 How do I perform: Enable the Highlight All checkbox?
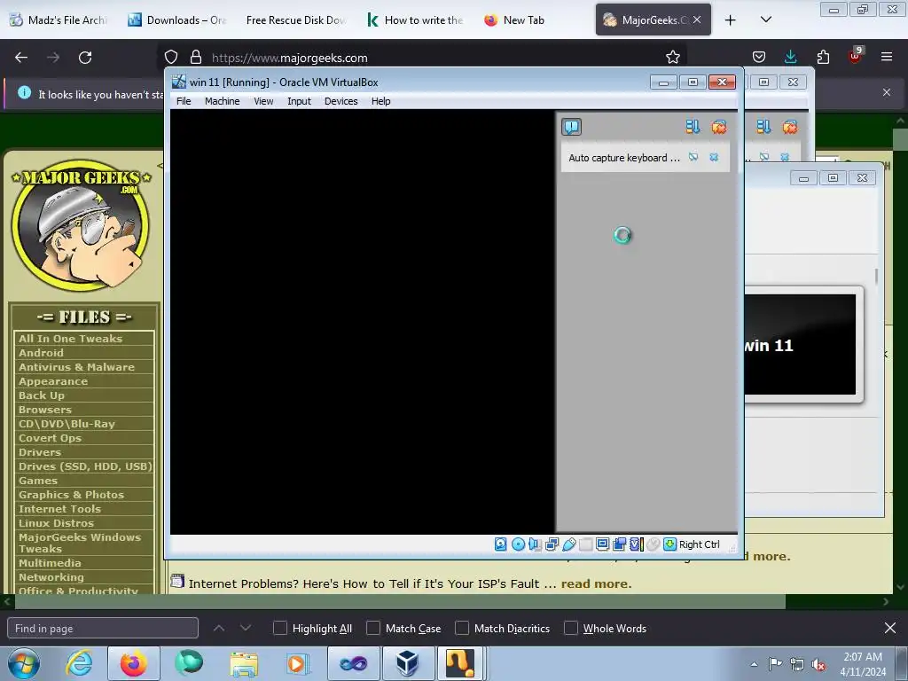click(x=280, y=629)
